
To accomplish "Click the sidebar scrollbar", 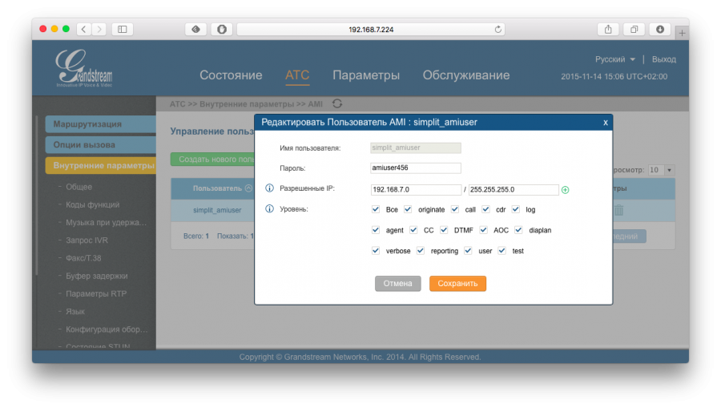I will pyautogui.click(x=37, y=196).
